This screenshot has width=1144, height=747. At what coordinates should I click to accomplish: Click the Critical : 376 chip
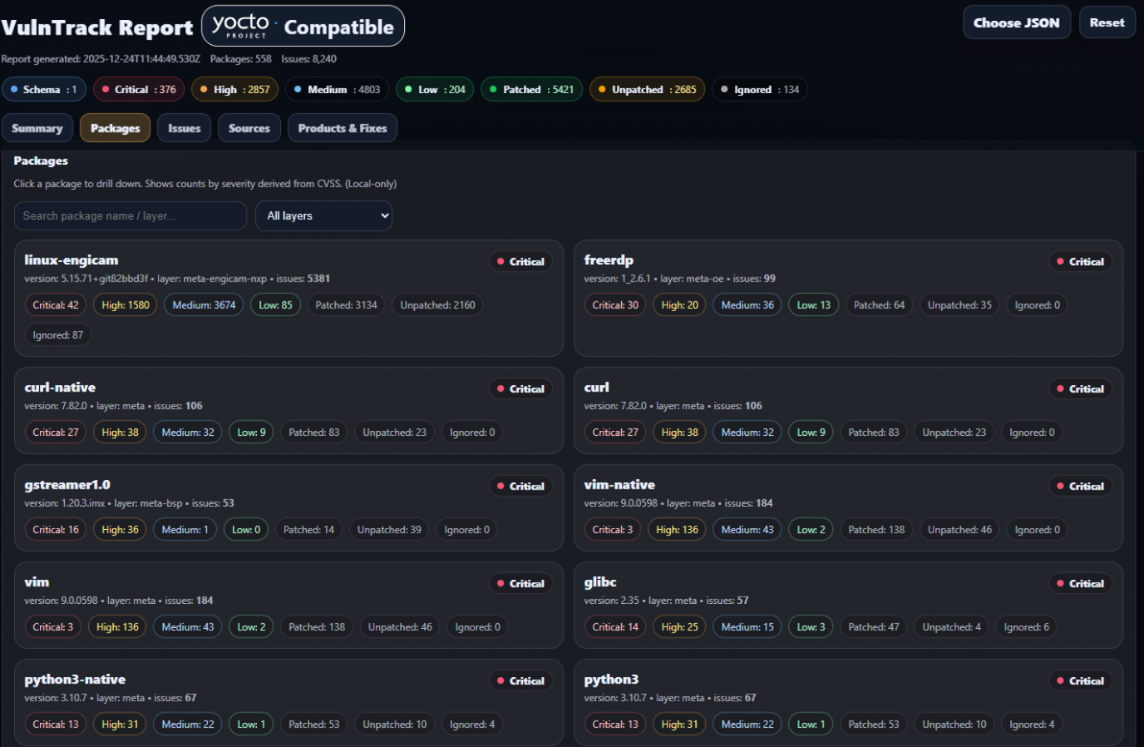pyautogui.click(x=139, y=89)
